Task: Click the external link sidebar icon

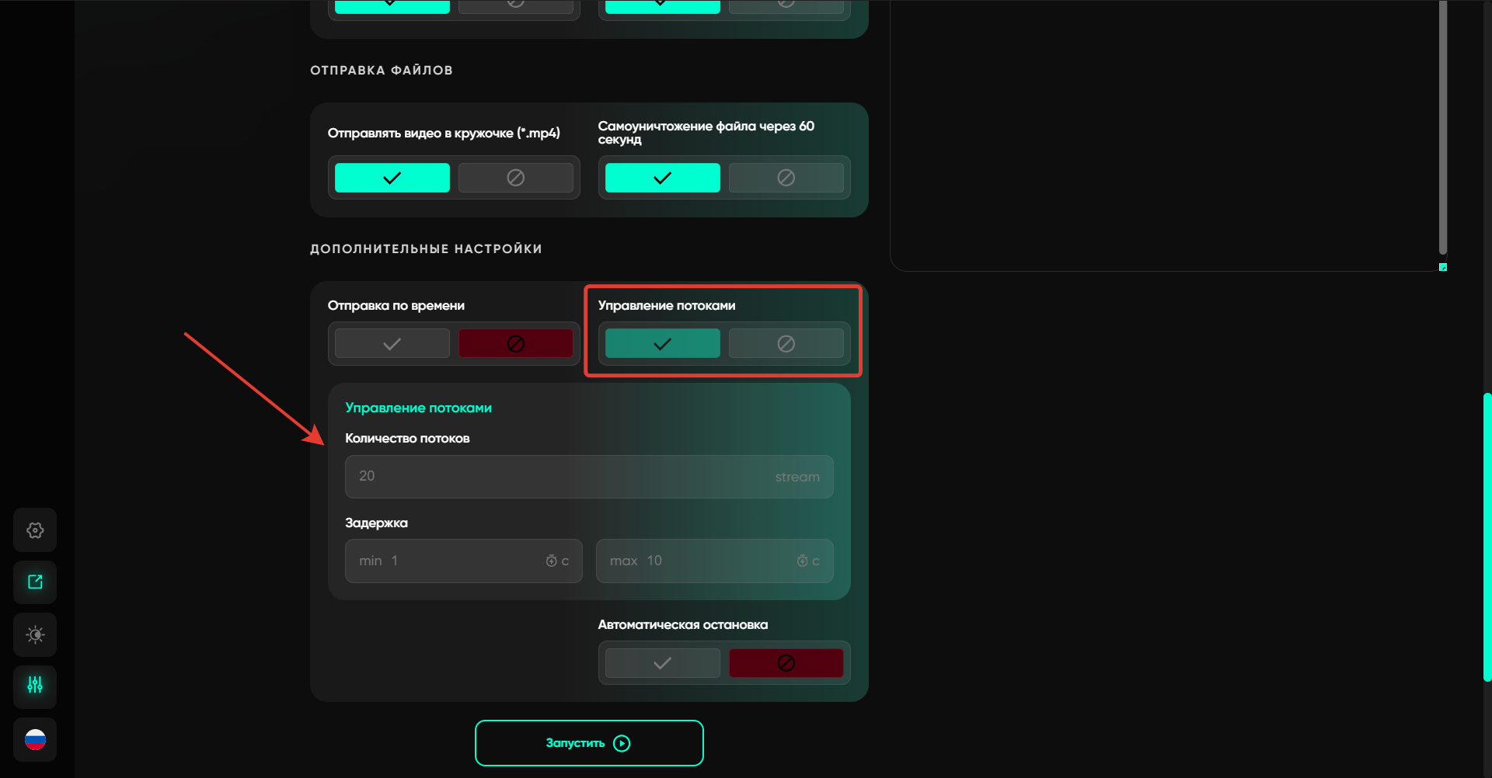Action: [x=35, y=582]
